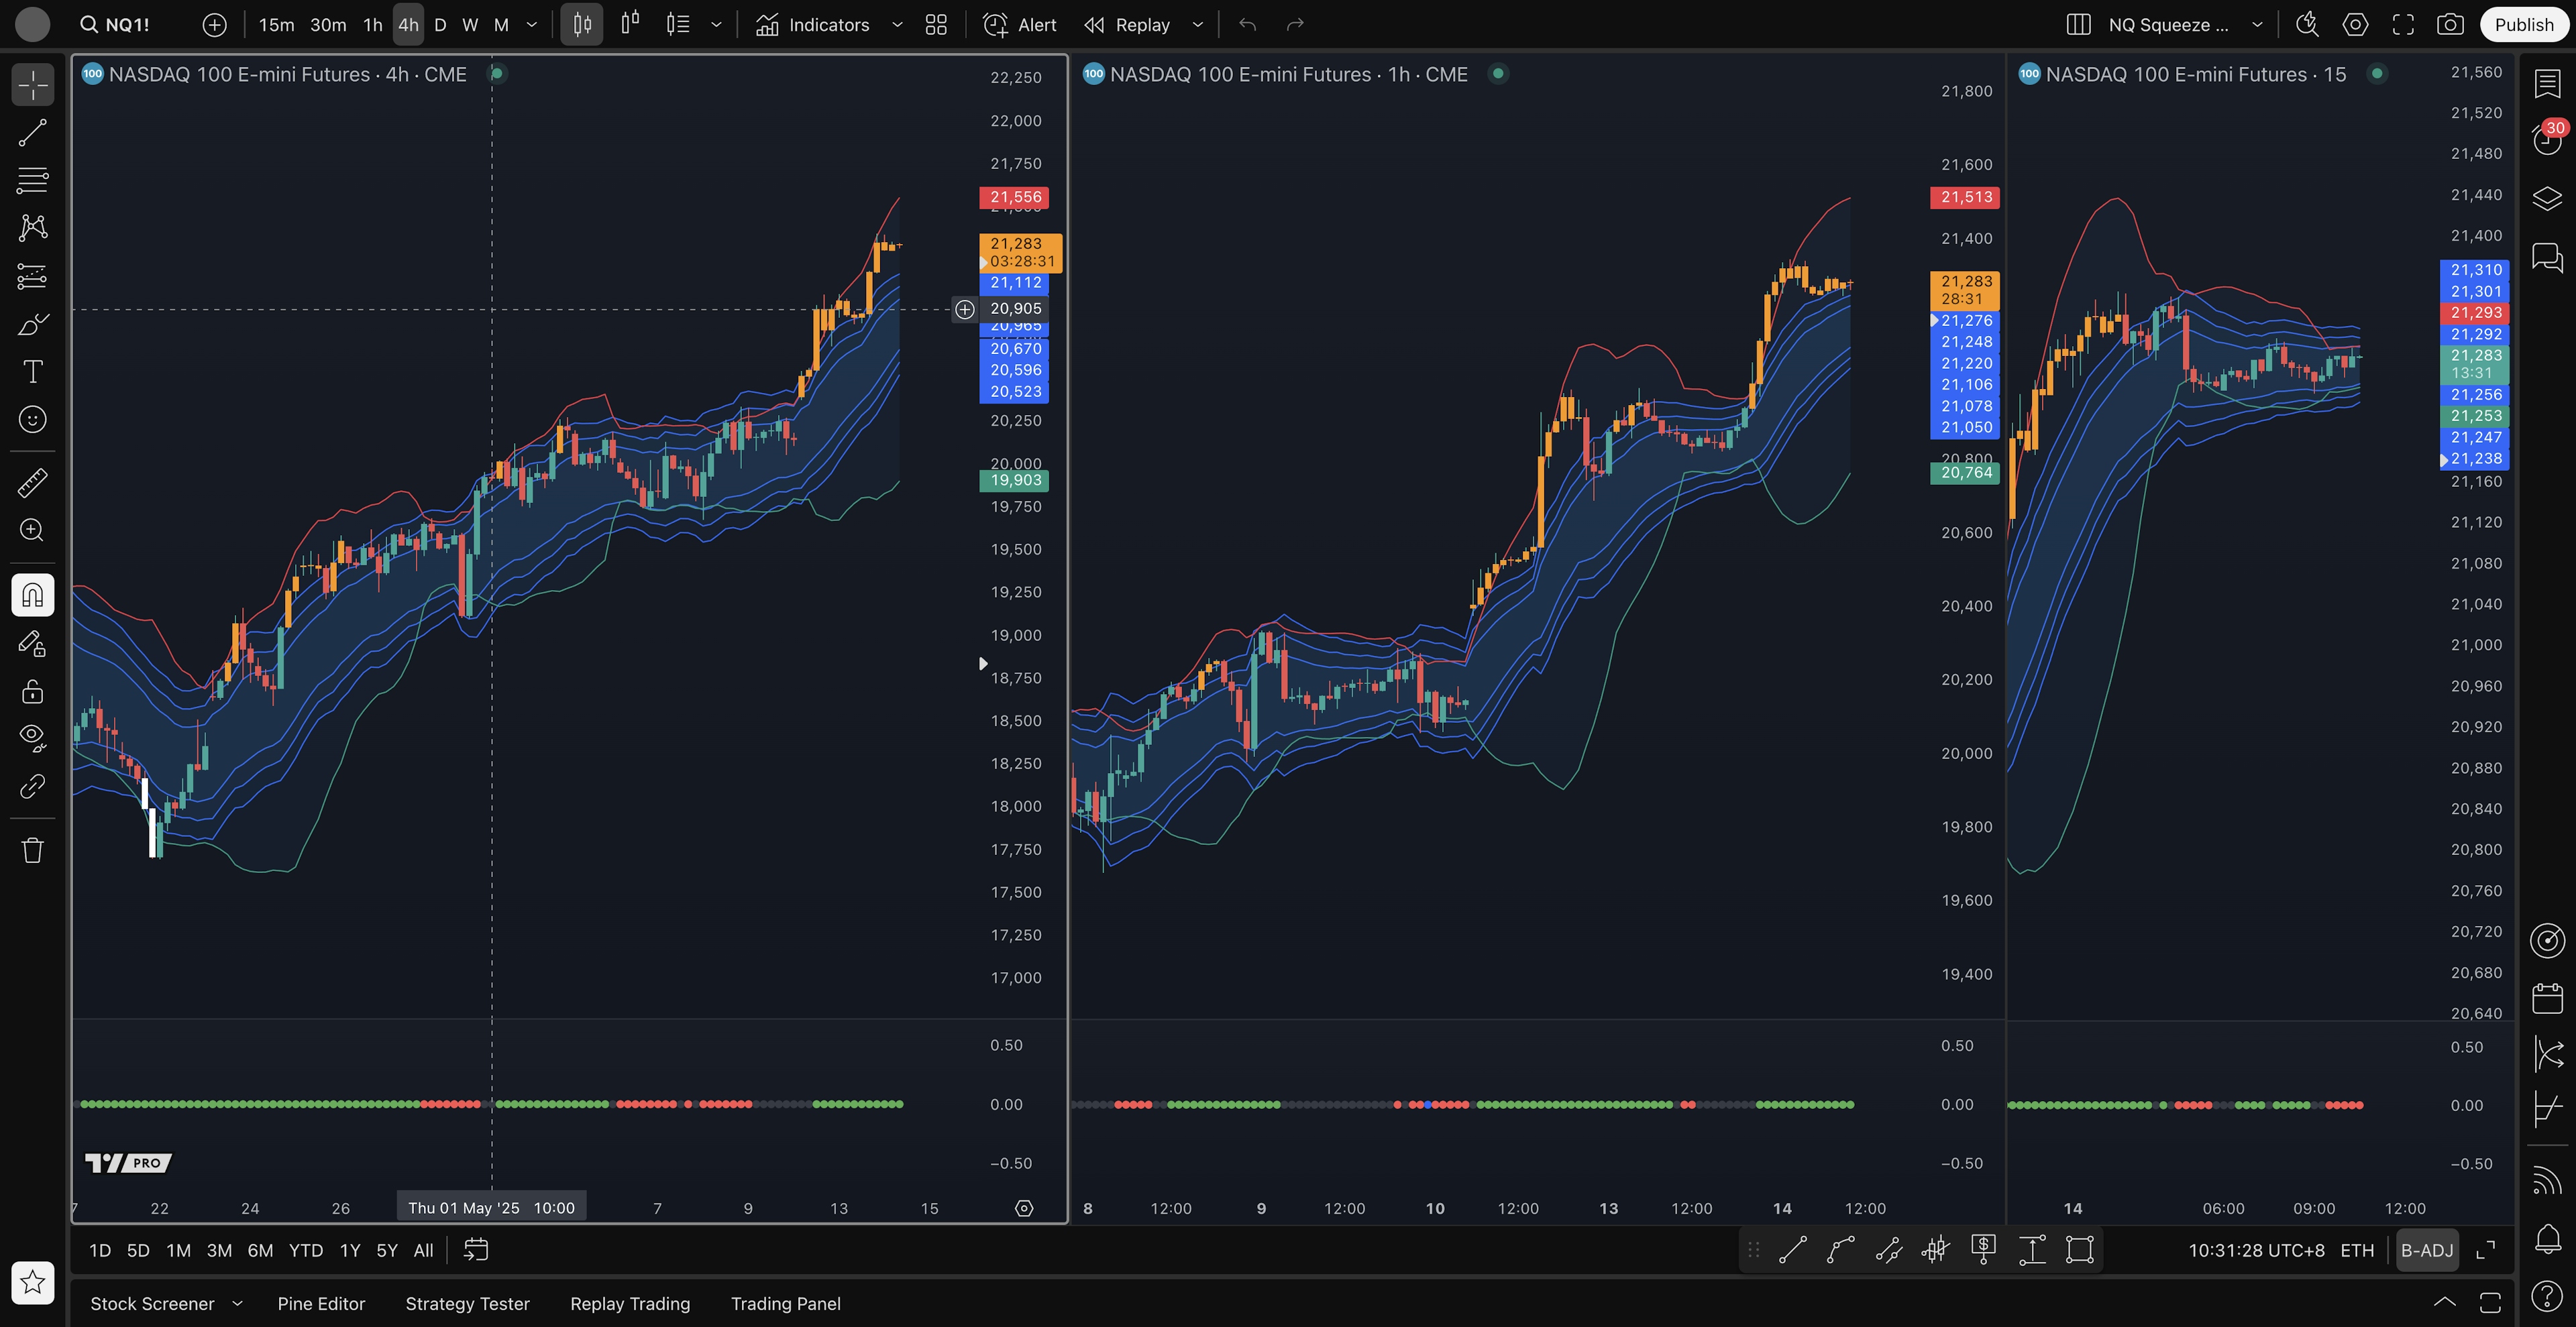
Task: Open the Pine Editor tab
Action: [x=321, y=1303]
